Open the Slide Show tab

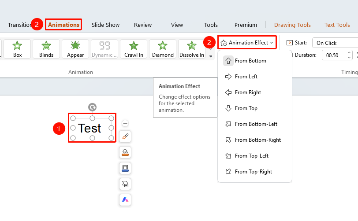pos(105,25)
